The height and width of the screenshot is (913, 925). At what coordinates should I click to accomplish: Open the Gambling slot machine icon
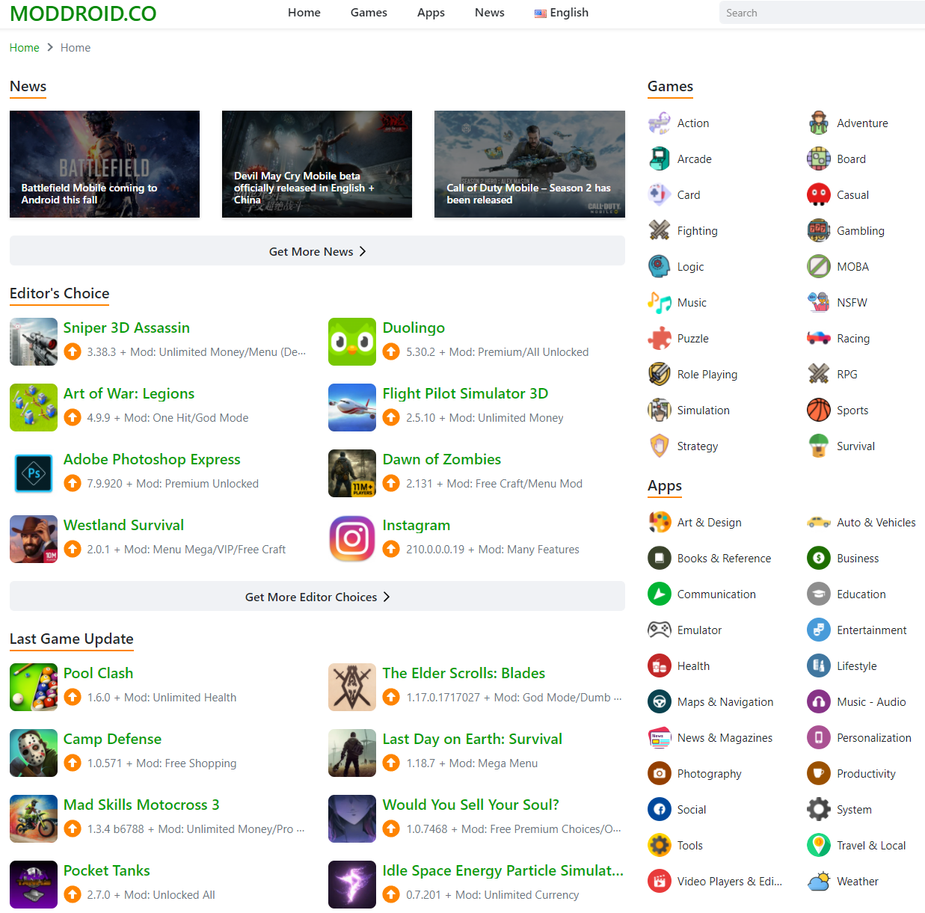coord(819,230)
